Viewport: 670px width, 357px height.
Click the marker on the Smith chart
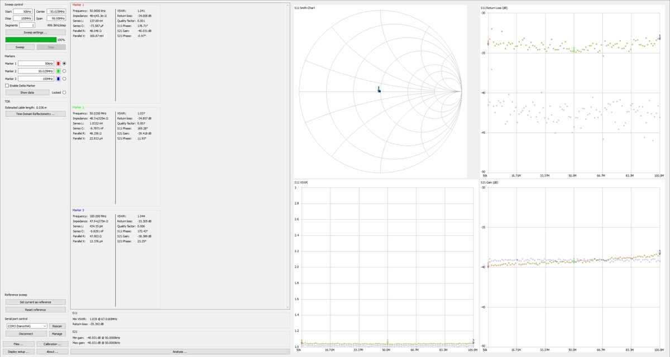coord(379,90)
